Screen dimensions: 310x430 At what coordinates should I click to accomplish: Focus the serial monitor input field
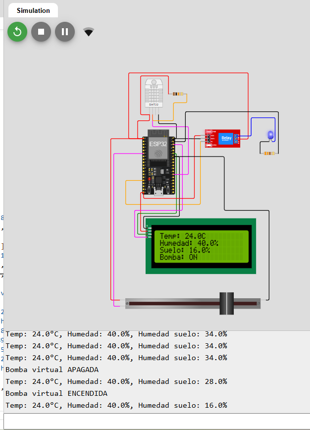click(156, 421)
